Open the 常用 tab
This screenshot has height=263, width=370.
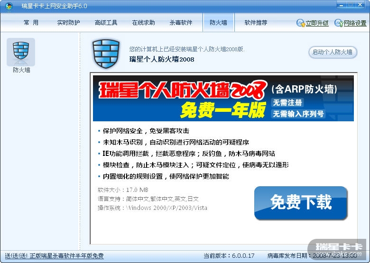[31, 23]
